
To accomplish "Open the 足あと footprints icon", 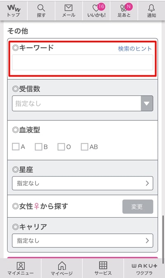I will pyautogui.click(x=124, y=11).
